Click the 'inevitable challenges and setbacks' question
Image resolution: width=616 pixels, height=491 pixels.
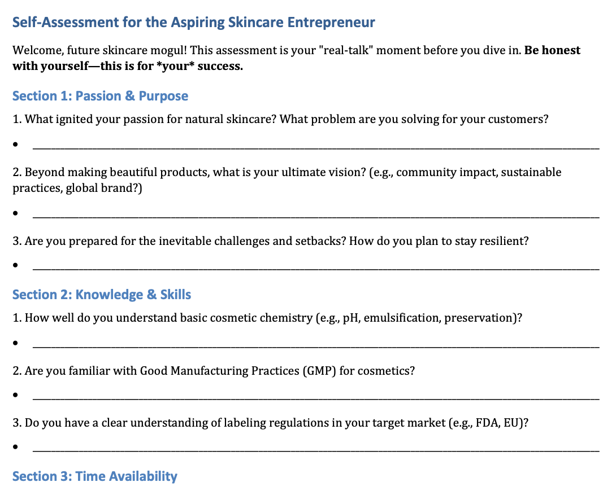coord(271,241)
